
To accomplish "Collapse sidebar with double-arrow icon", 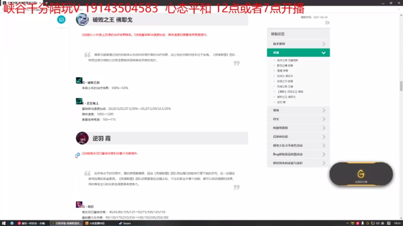I will pos(327,23).
